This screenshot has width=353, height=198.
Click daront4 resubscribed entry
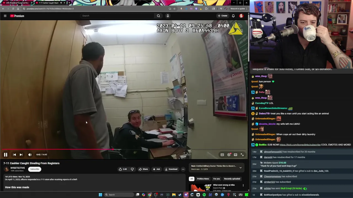click(x=284, y=157)
